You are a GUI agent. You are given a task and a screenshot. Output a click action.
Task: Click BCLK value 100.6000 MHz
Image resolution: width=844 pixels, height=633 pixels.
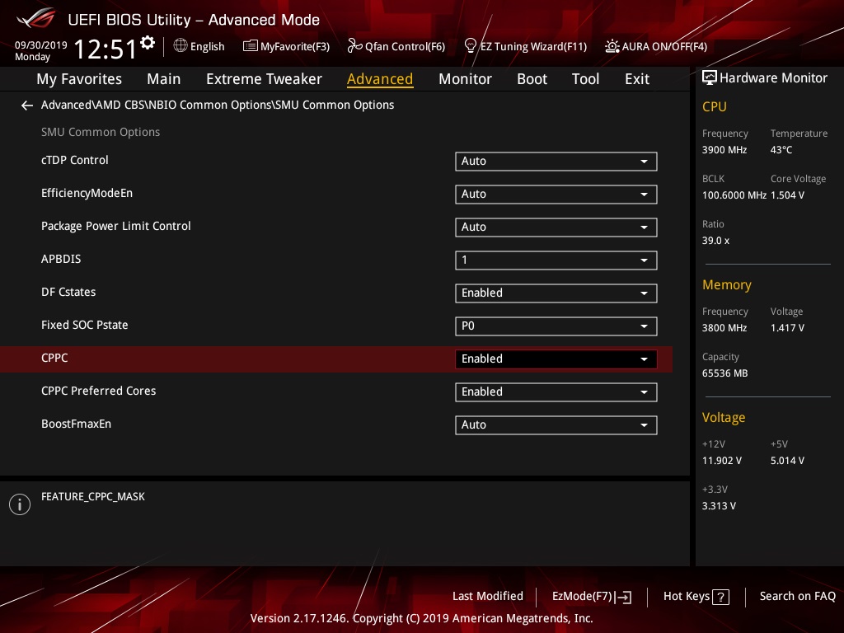click(x=734, y=195)
